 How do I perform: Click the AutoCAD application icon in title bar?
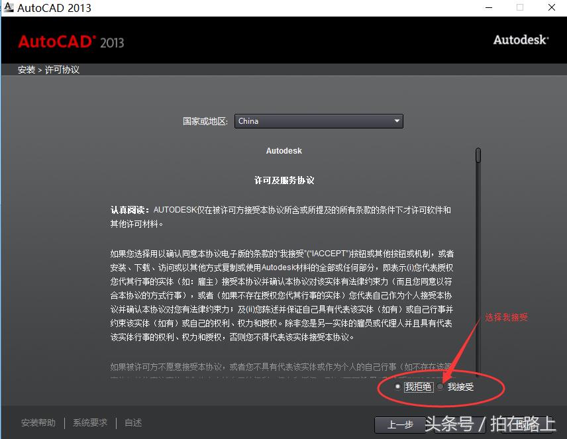(9, 7)
